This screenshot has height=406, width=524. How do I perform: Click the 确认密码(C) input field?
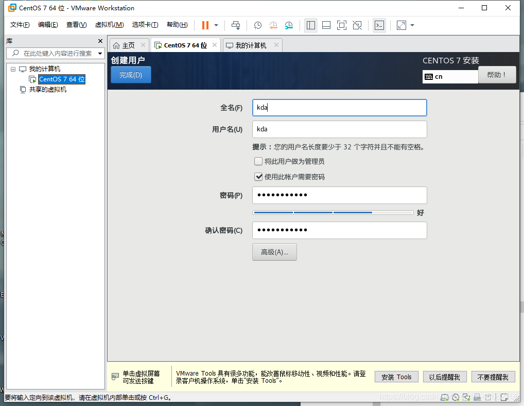[340, 230]
